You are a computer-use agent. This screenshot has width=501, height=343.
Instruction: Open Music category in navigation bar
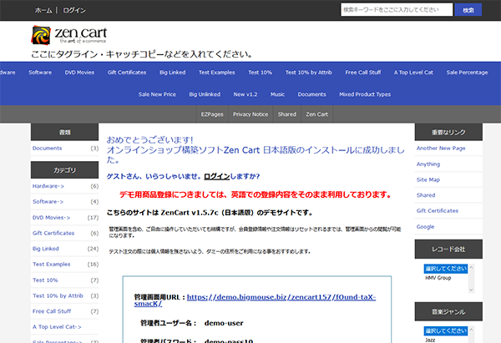click(x=277, y=94)
